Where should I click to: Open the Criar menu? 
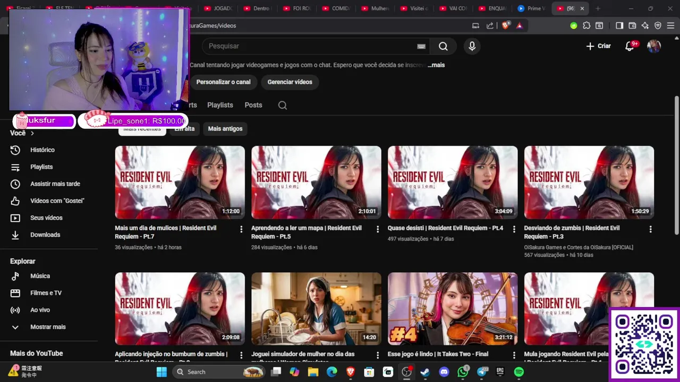tap(599, 46)
